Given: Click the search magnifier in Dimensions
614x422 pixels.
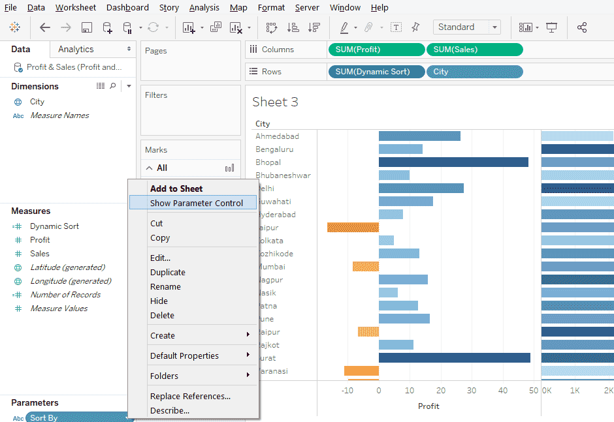Looking at the screenshot, I should 113,85.
